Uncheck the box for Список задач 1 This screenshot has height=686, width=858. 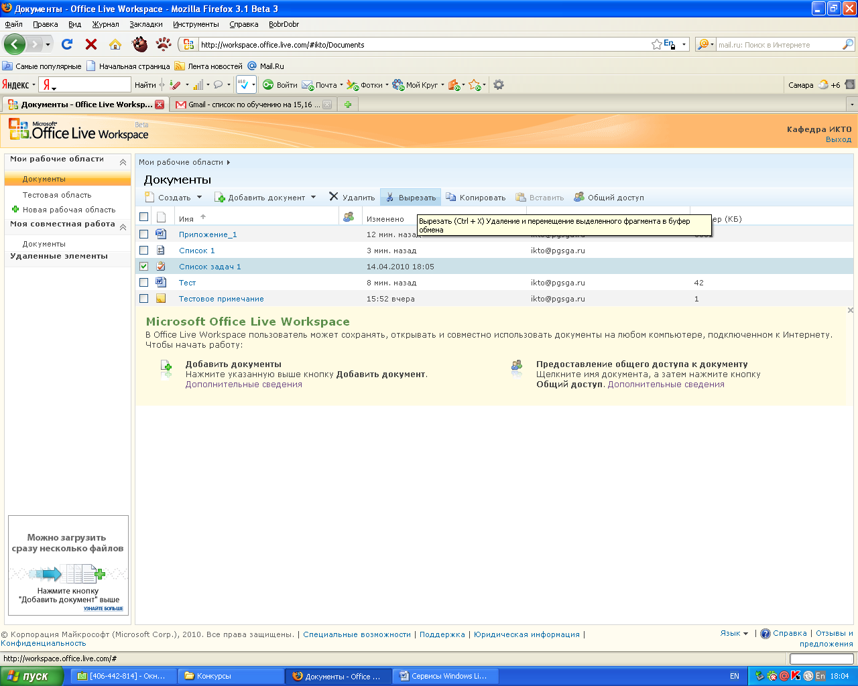pos(143,267)
